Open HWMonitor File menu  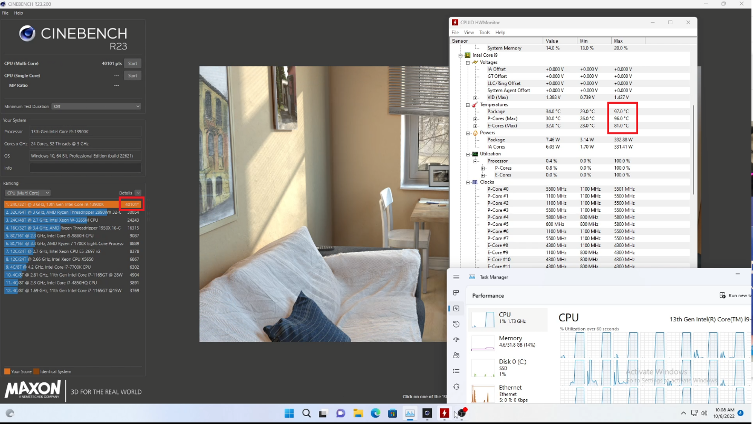[455, 33]
